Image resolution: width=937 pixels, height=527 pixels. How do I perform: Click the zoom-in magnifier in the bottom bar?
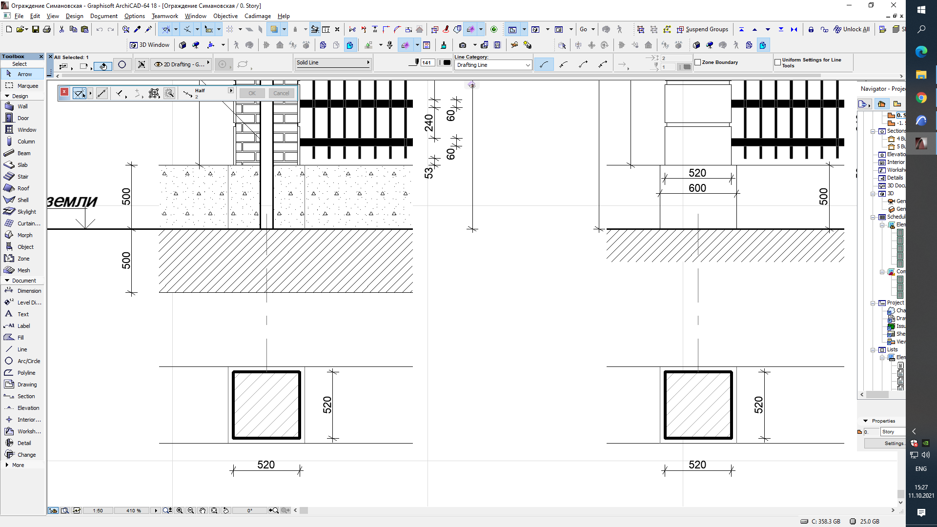click(180, 510)
